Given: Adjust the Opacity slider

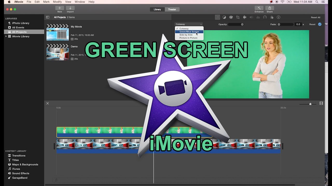Looking at the screenshot, I should tap(236, 25).
